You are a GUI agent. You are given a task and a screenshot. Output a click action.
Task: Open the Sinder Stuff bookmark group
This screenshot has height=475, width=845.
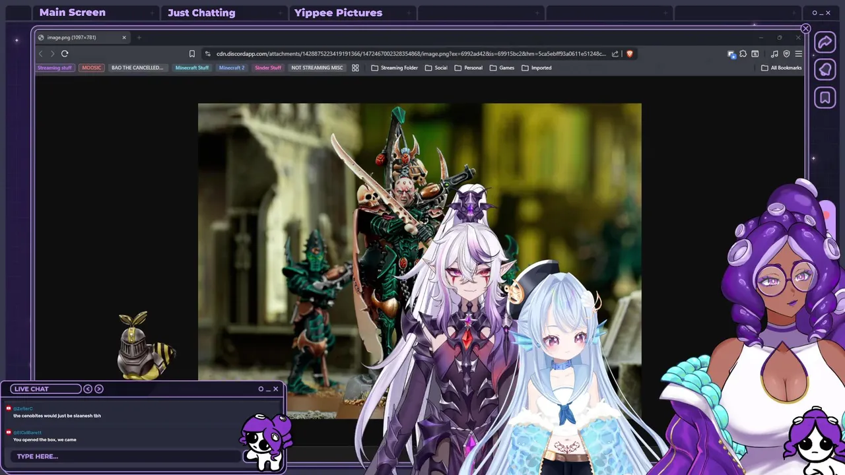(x=268, y=67)
